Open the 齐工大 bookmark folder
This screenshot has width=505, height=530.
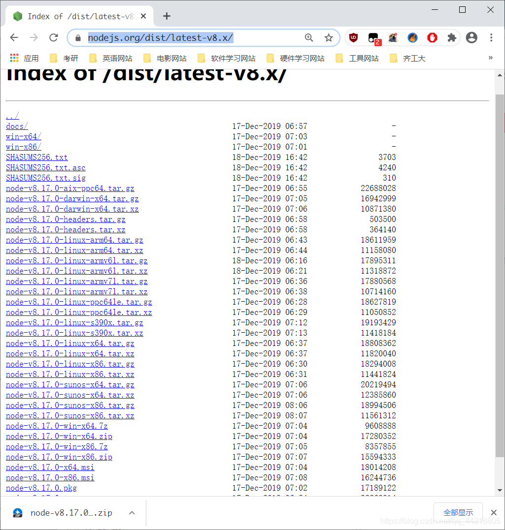(x=407, y=58)
